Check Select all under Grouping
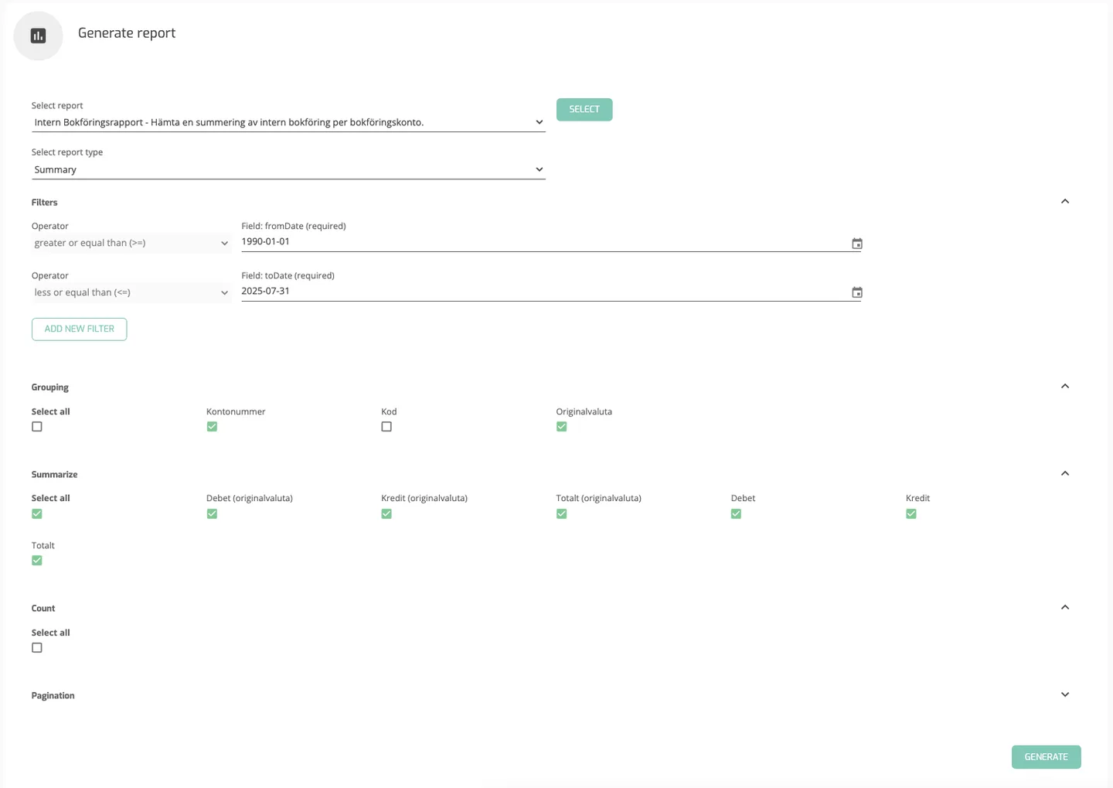This screenshot has height=788, width=1113. pyautogui.click(x=37, y=427)
